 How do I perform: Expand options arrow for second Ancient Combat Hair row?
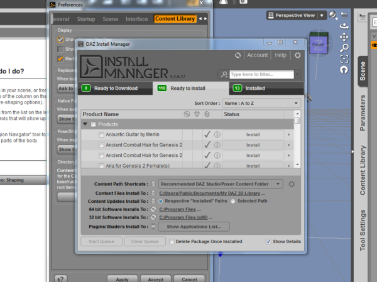pos(289,156)
